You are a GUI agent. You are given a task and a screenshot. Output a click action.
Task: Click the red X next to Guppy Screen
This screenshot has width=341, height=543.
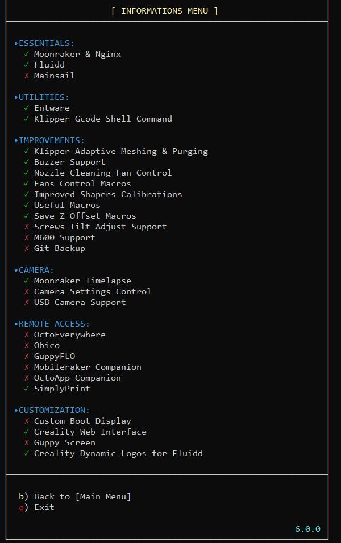27,442
